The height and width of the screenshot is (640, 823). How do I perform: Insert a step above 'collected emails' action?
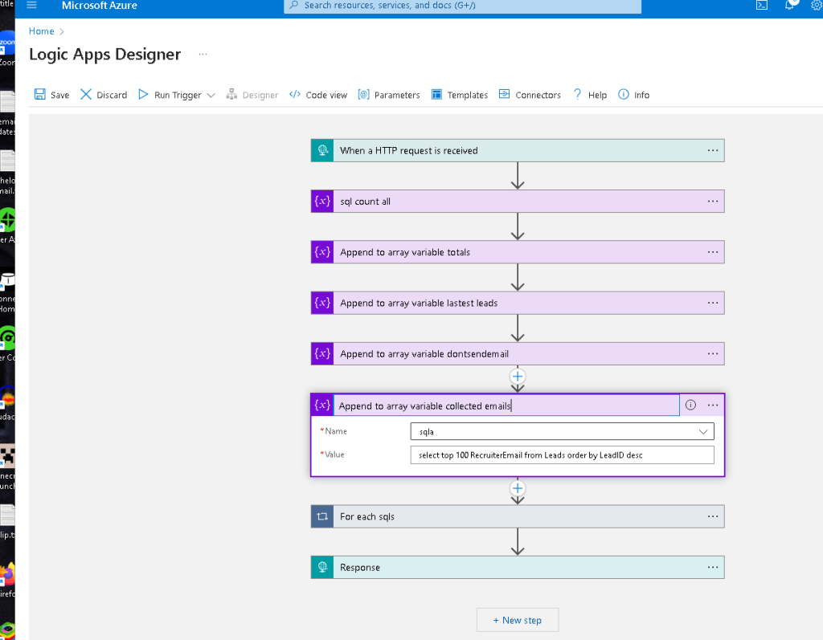(x=518, y=376)
